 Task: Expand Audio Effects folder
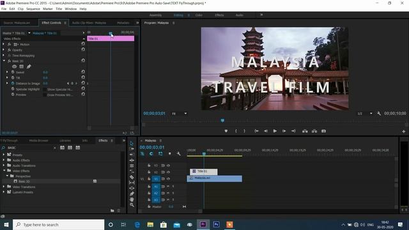(x=4, y=160)
